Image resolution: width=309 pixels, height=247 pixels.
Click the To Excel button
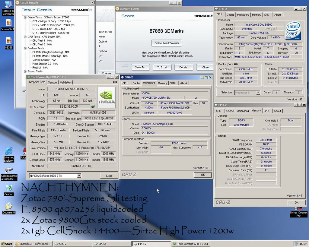click(162, 67)
